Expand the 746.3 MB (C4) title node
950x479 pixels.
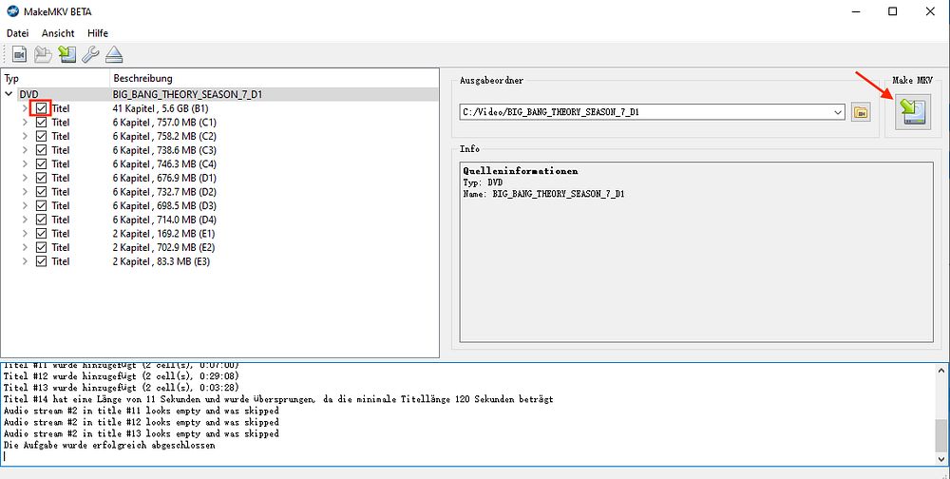[25, 164]
